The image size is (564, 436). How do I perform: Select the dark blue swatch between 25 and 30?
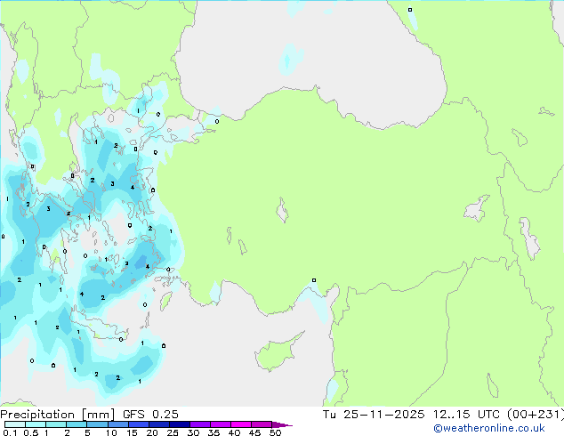[x=179, y=424]
